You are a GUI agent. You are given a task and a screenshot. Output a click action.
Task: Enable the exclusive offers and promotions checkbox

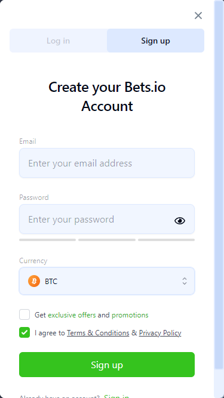(24, 314)
